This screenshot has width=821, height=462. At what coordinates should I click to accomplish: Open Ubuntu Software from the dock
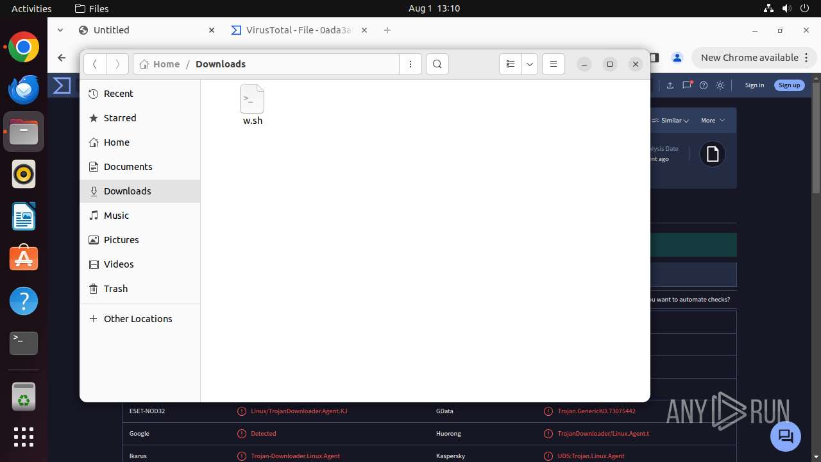24,259
